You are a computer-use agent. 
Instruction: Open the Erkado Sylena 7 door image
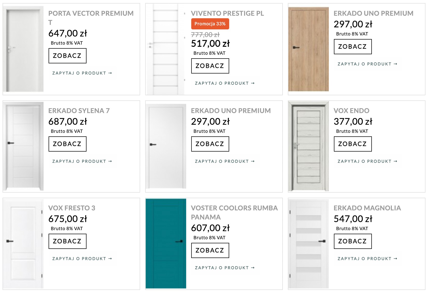tap(23, 146)
